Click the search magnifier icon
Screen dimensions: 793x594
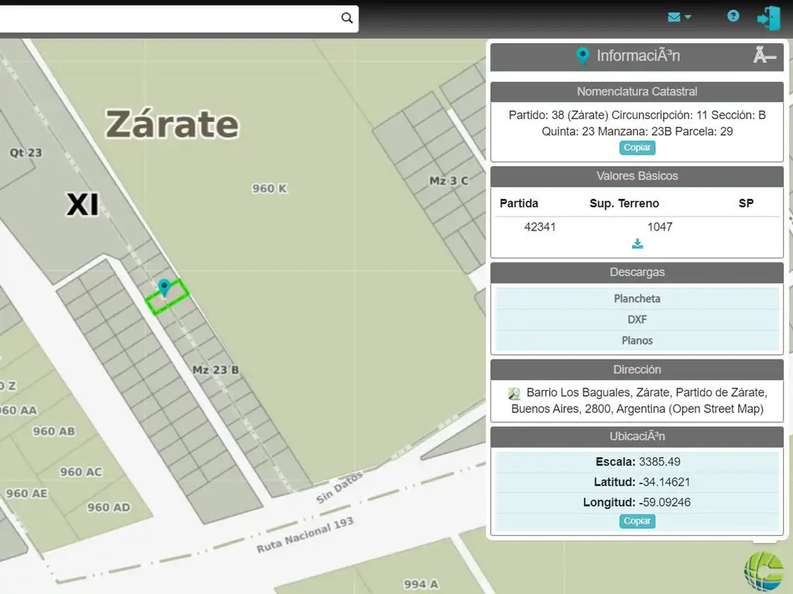(x=347, y=18)
